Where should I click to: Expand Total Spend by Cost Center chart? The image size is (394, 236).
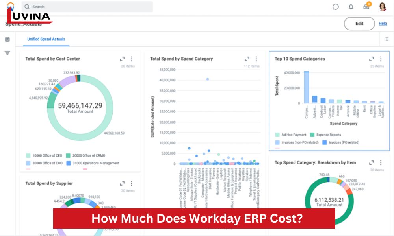123,59
